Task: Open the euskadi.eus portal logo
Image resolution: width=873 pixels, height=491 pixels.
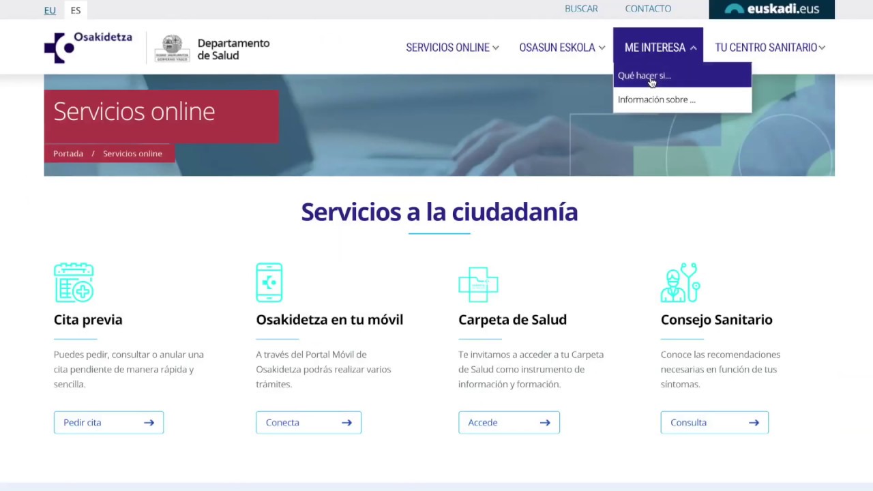Action: coord(771,9)
